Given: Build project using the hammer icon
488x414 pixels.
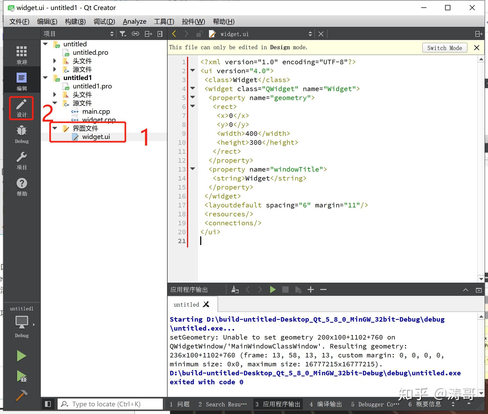Looking at the screenshot, I should point(22,395).
